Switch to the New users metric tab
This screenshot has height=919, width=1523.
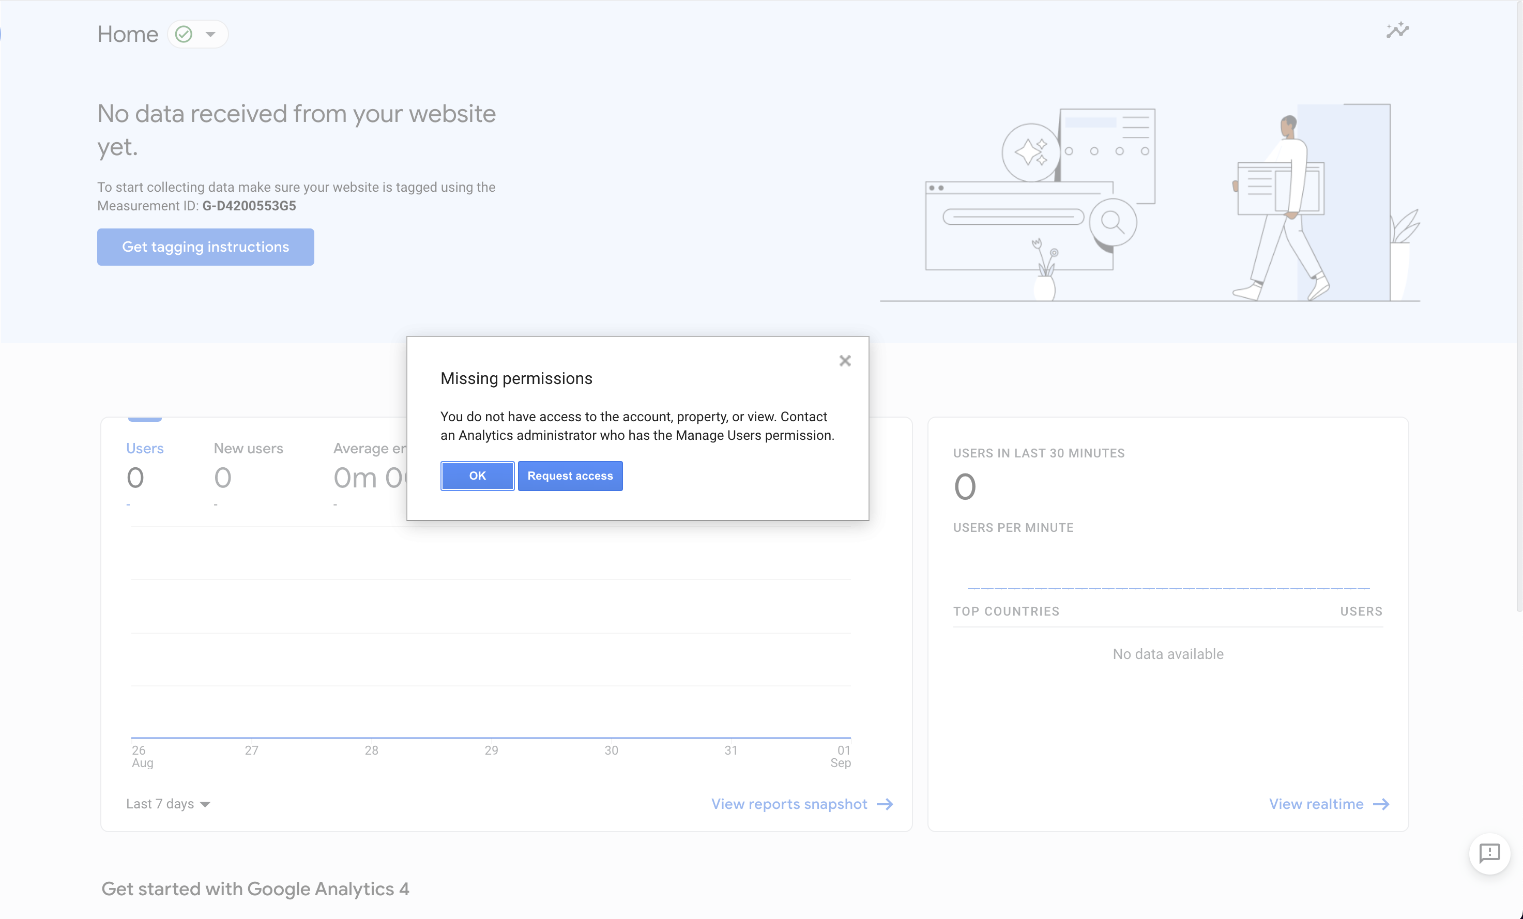(248, 448)
